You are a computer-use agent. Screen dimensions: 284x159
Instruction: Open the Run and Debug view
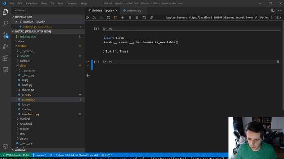[5, 46]
